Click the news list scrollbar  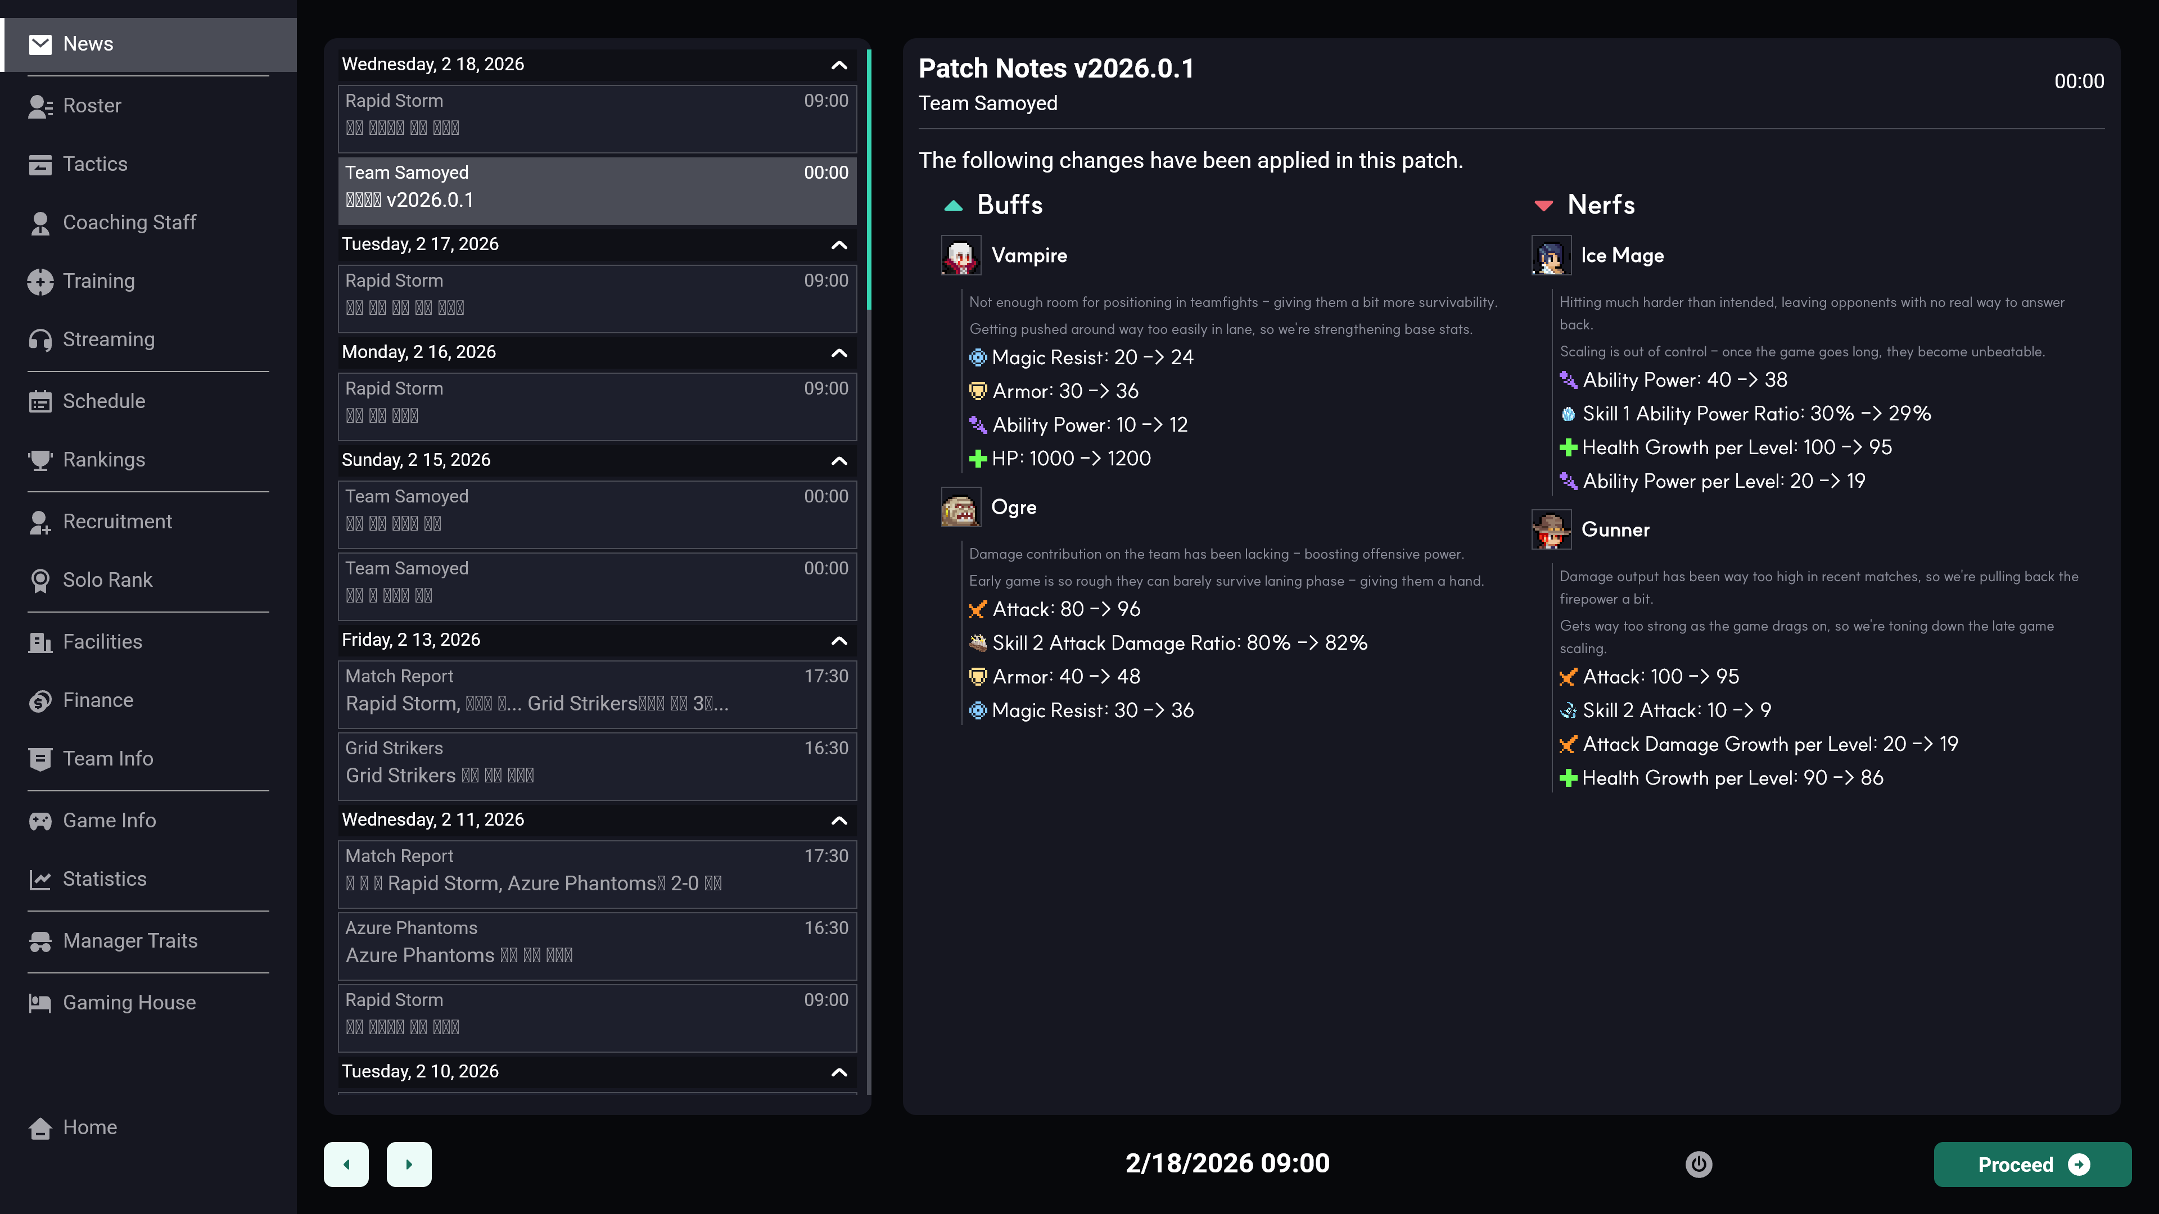(868, 179)
